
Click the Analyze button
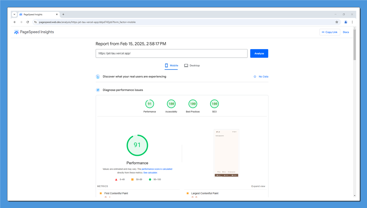click(259, 53)
